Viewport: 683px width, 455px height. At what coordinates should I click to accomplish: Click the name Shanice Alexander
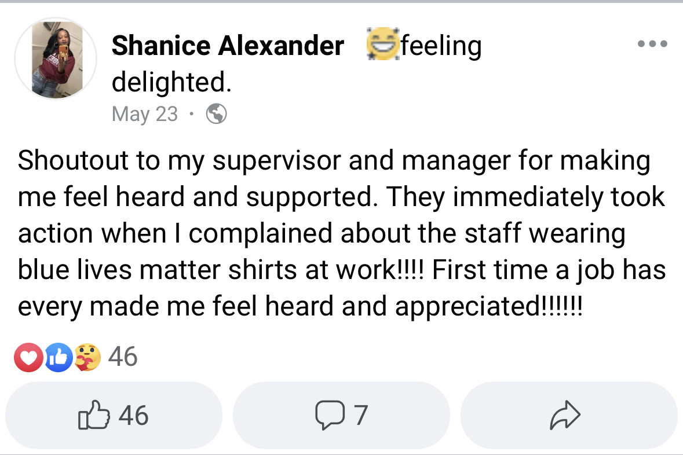pos(228,46)
